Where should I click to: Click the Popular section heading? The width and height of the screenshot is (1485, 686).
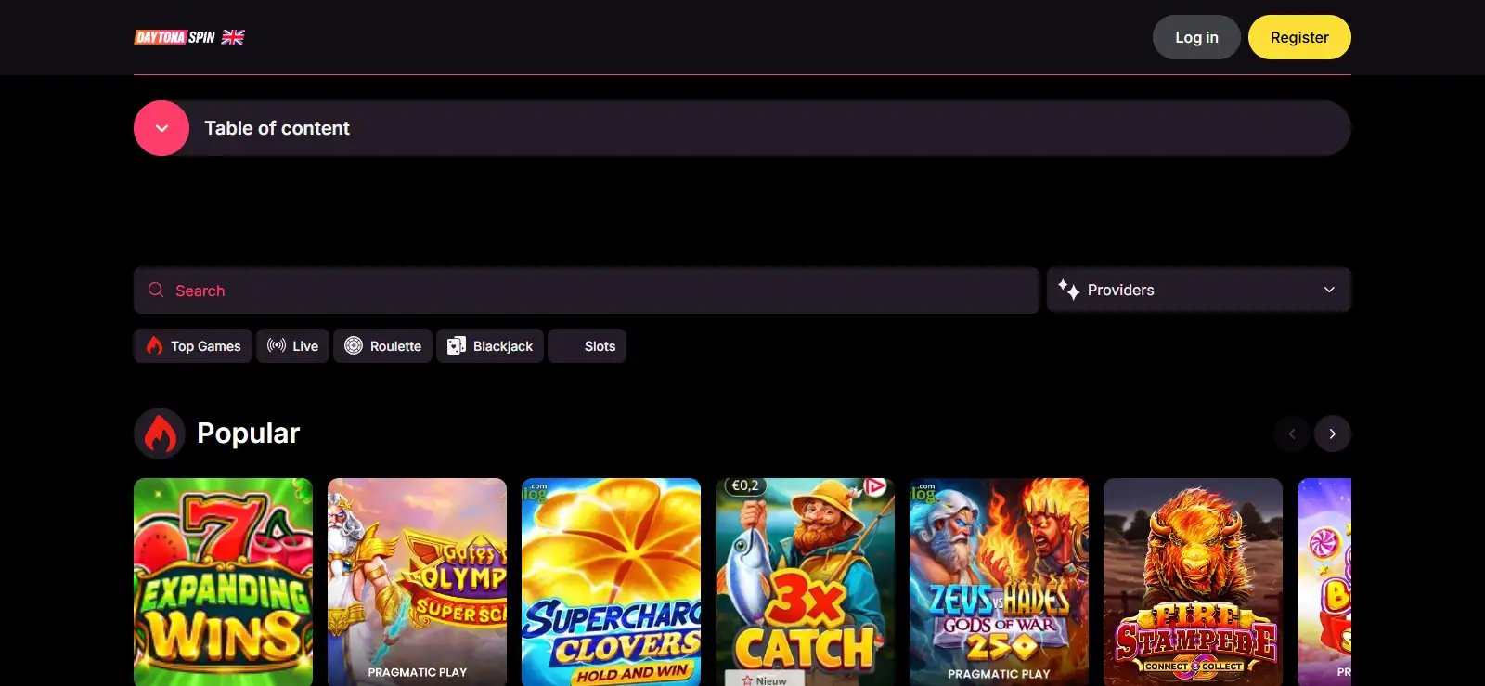click(x=248, y=434)
